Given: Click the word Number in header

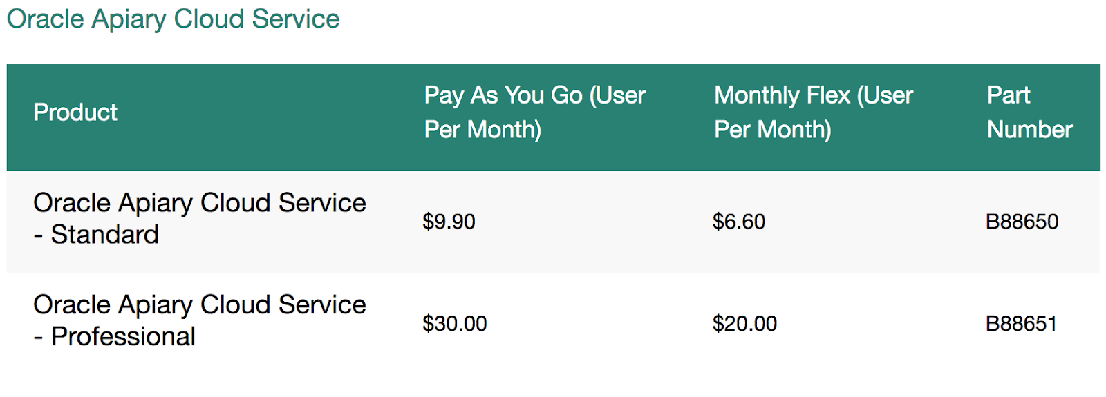Looking at the screenshot, I should coord(1029,129).
